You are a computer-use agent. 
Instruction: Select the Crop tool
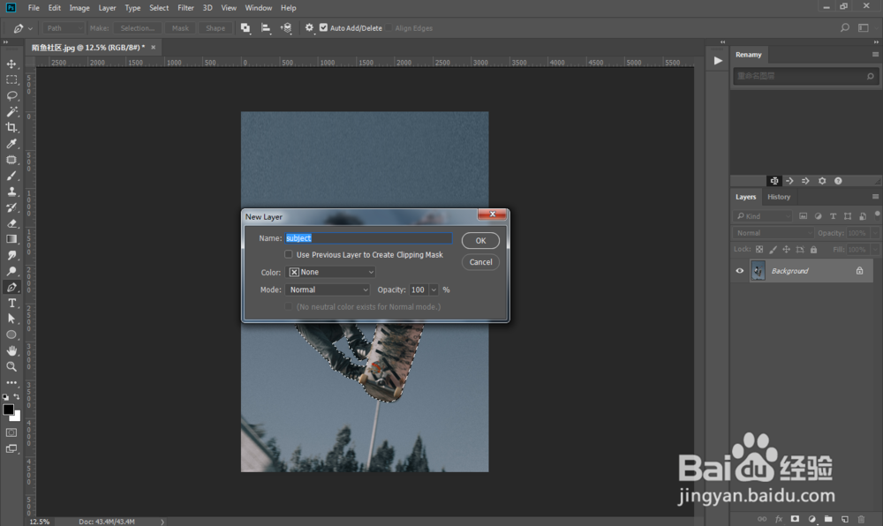tap(11, 128)
